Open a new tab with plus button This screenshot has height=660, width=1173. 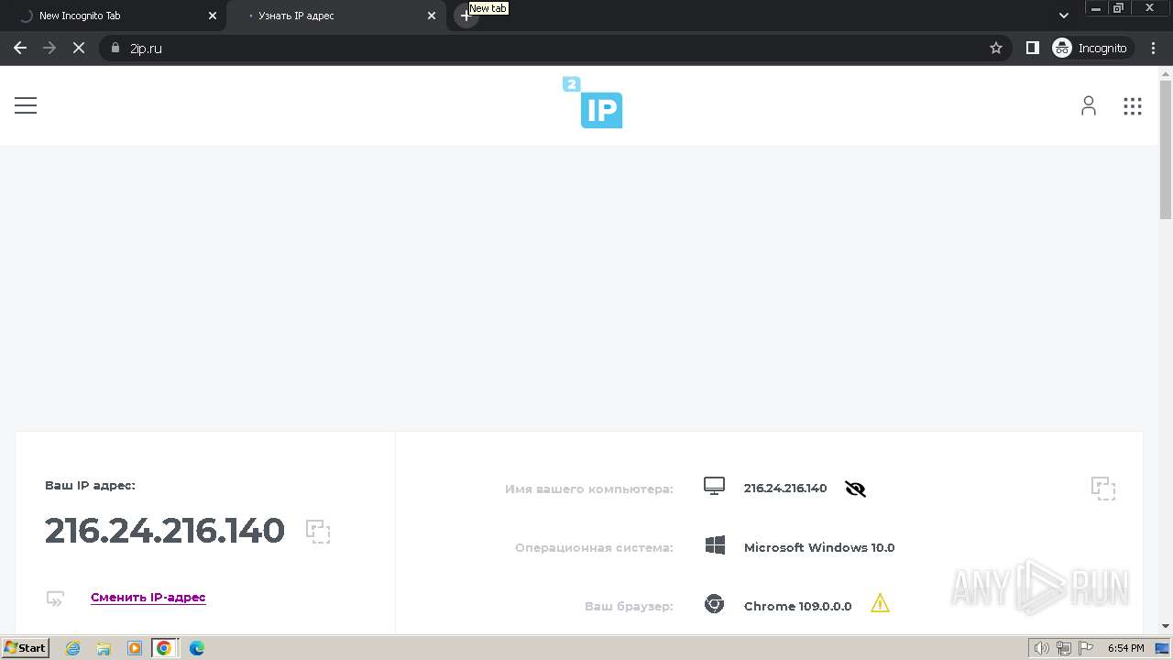465,16
